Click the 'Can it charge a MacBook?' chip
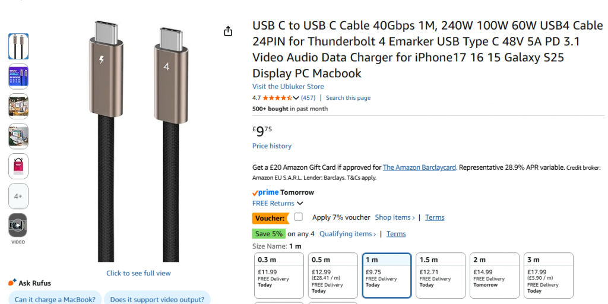The image size is (608, 304). pyautogui.click(x=55, y=299)
